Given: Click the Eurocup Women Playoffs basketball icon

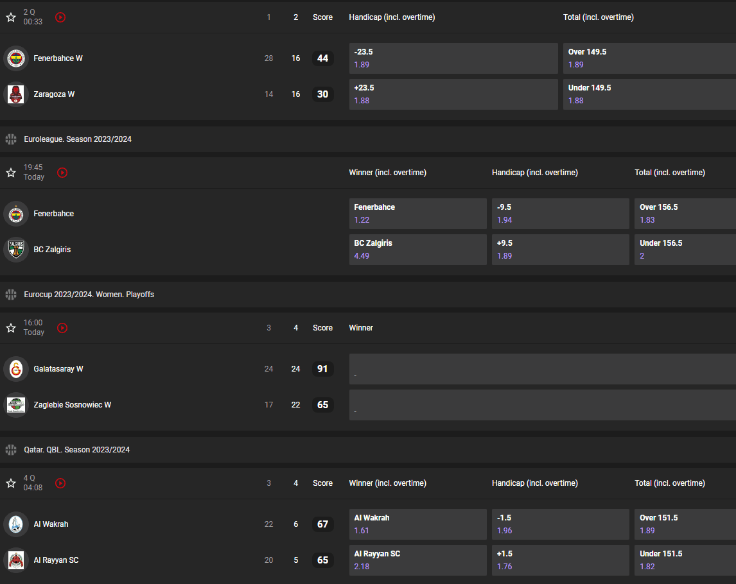Looking at the screenshot, I should click(11, 295).
